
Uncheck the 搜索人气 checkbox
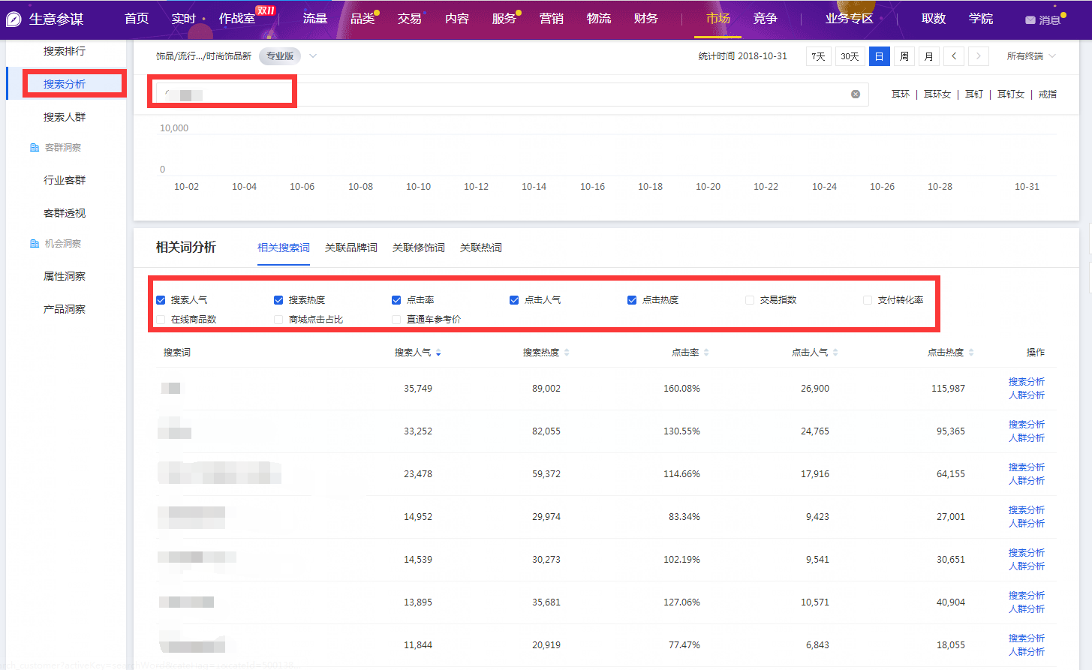(161, 300)
